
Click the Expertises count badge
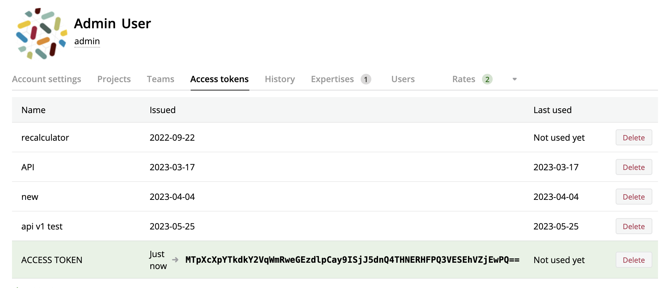(x=365, y=79)
